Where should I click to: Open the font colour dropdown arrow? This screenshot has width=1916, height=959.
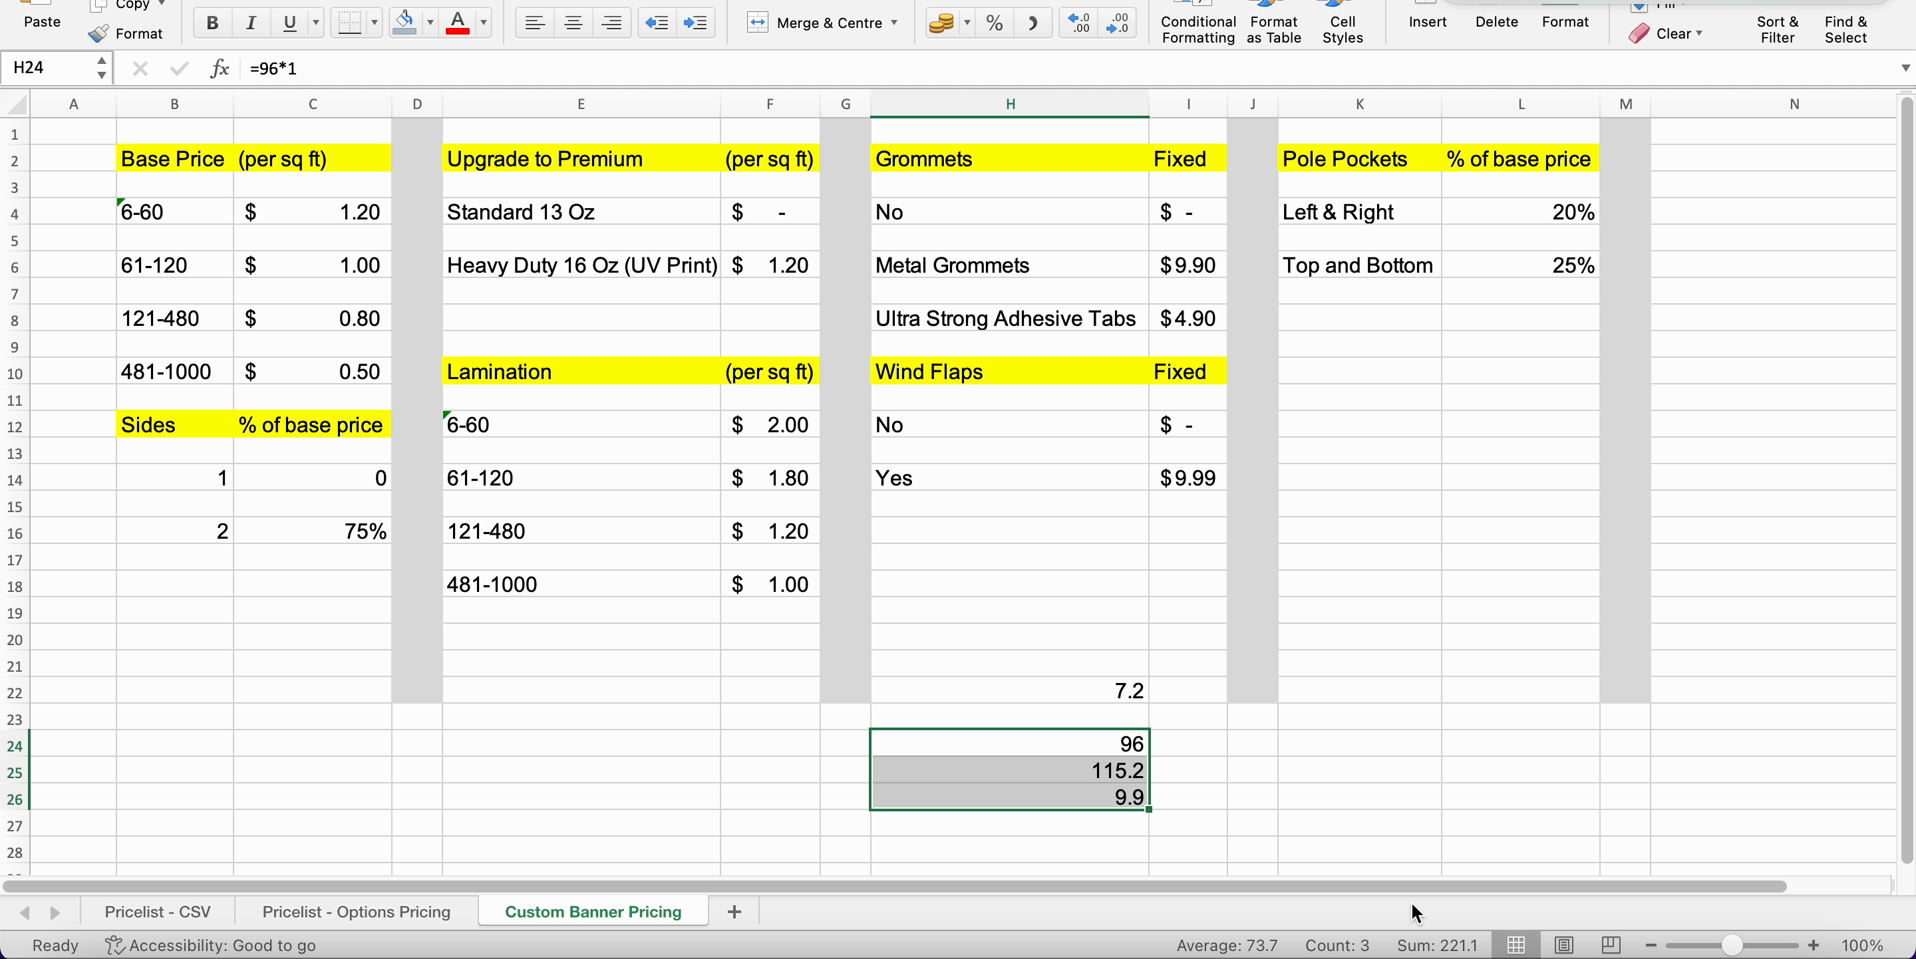(x=484, y=23)
